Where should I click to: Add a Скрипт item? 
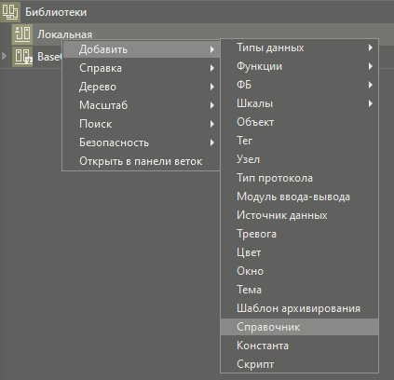tap(300, 364)
